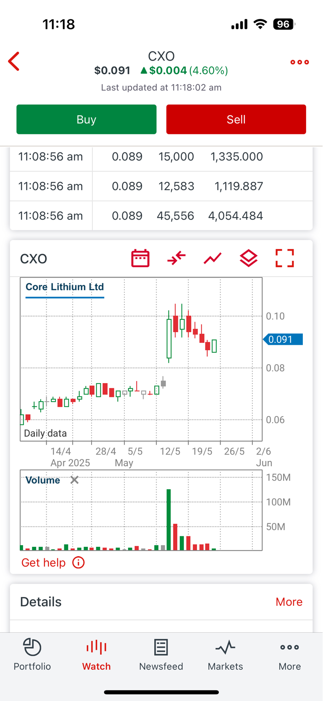
Task: Open the Newsfeed tab
Action: tap(161, 655)
